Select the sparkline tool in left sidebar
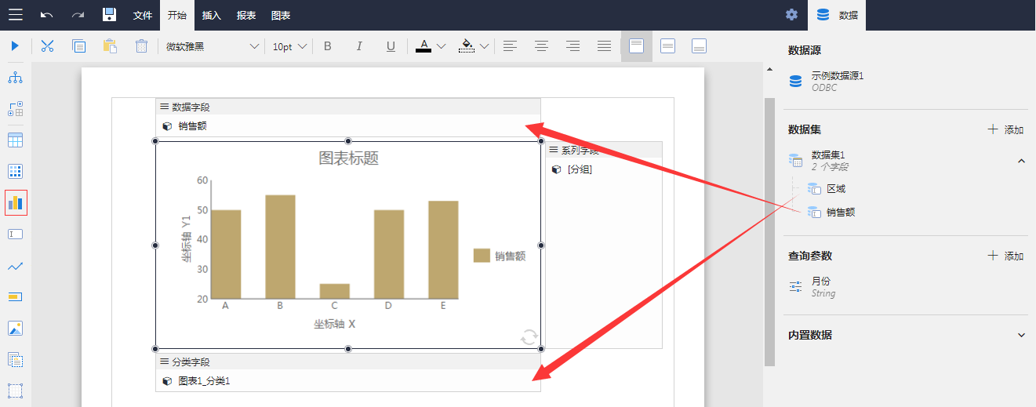The width and height of the screenshot is (1036, 407). tap(16, 266)
